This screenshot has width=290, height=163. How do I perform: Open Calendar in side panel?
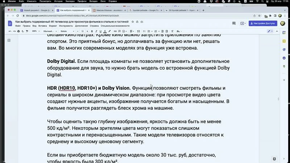point(284,33)
